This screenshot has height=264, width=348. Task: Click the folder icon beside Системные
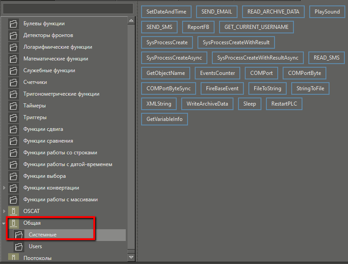pyautogui.click(x=18, y=235)
